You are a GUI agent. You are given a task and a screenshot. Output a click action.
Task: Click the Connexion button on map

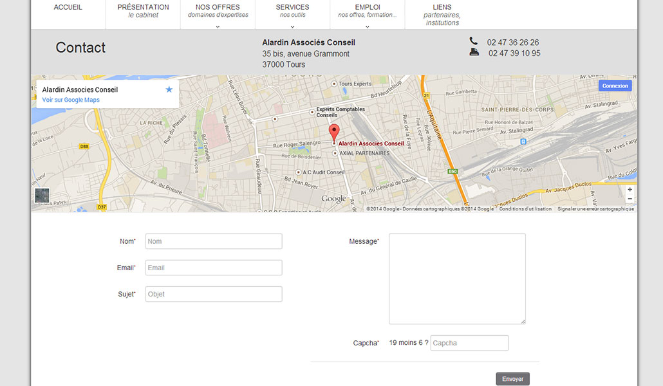tap(615, 86)
